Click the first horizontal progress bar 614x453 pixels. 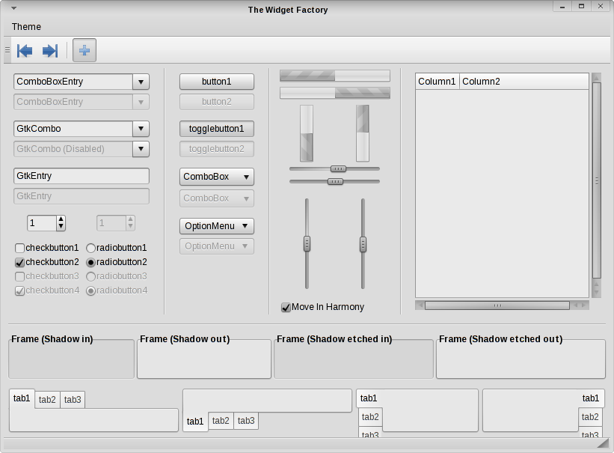(x=335, y=76)
